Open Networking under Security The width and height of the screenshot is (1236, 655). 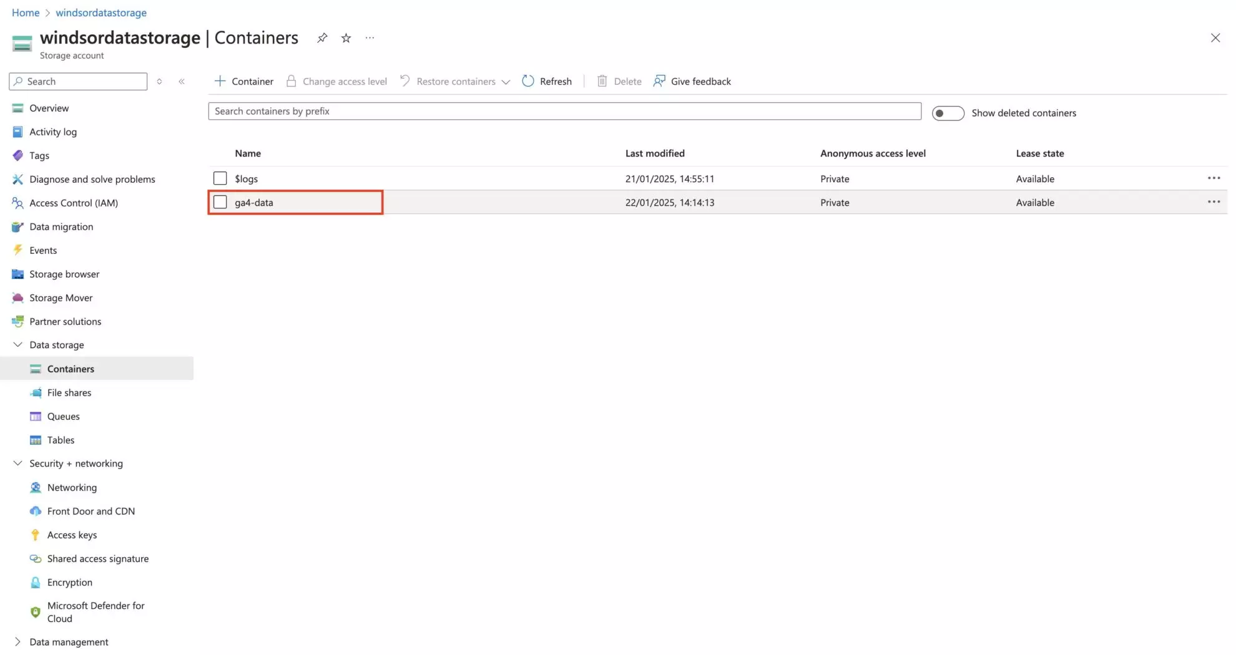pyautogui.click(x=72, y=487)
